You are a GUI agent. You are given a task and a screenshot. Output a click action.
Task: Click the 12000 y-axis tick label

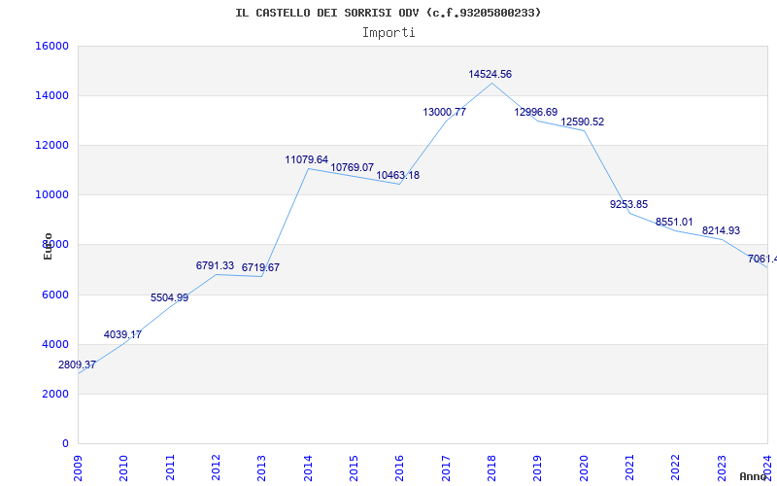tap(51, 145)
